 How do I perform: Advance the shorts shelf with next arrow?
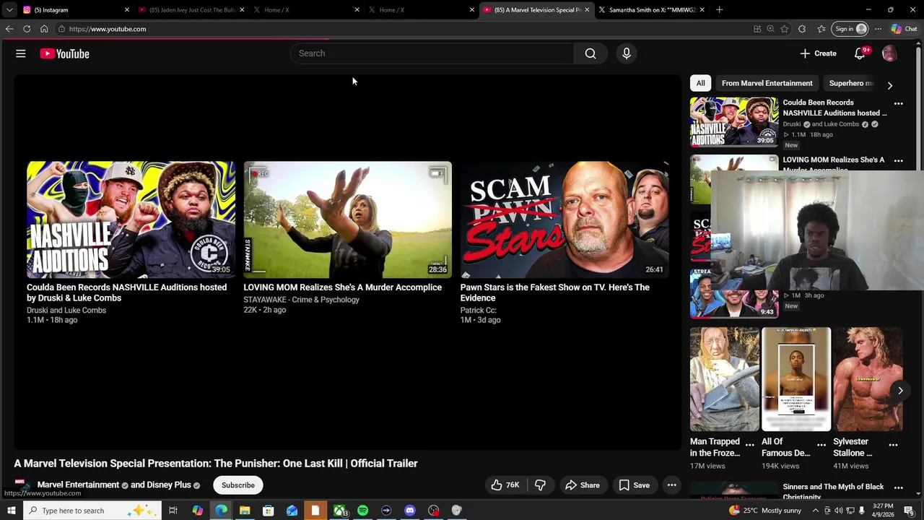pyautogui.click(x=900, y=391)
